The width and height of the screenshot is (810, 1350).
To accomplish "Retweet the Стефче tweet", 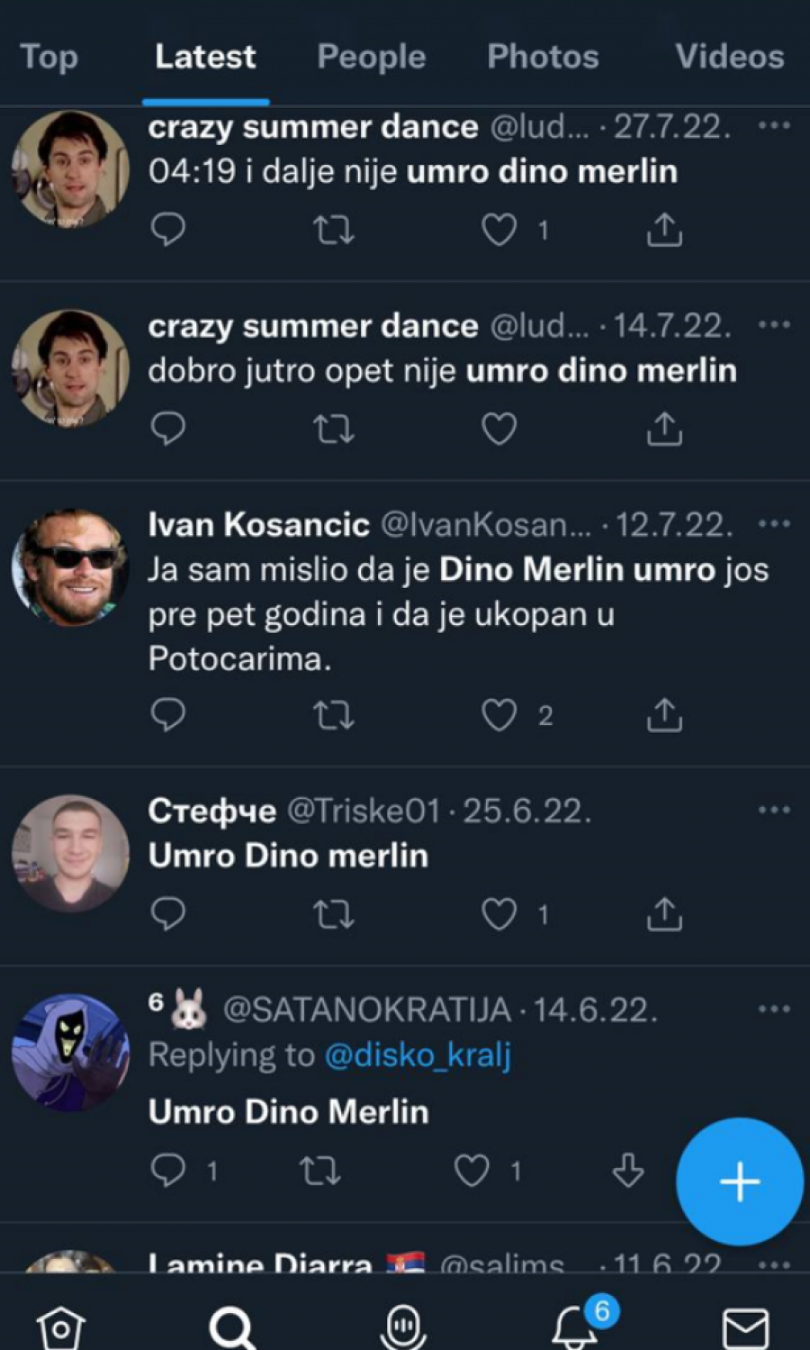I will (333, 915).
